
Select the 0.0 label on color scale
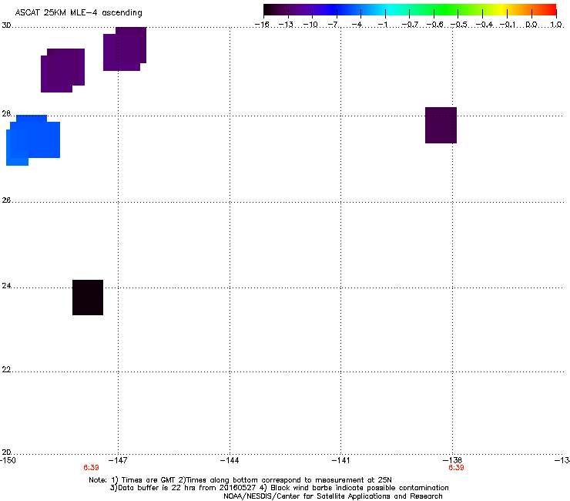click(531, 25)
